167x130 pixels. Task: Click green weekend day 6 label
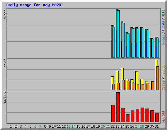pos(35,126)
